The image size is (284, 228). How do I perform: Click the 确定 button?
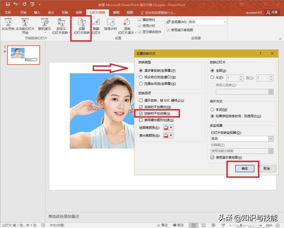244,169
